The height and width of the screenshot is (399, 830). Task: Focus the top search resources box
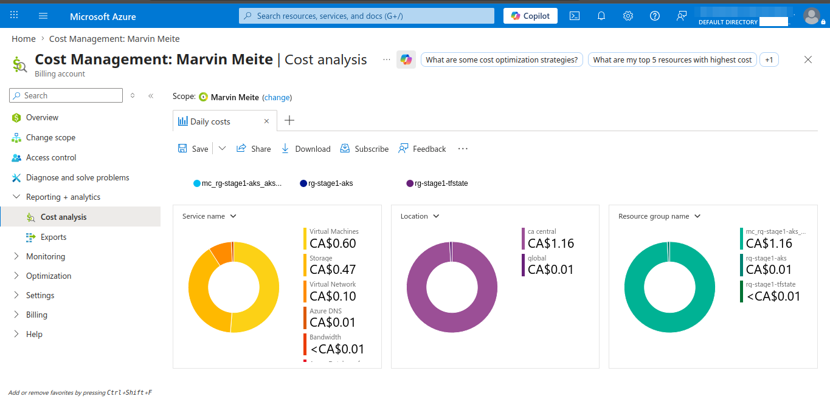pyautogui.click(x=367, y=16)
